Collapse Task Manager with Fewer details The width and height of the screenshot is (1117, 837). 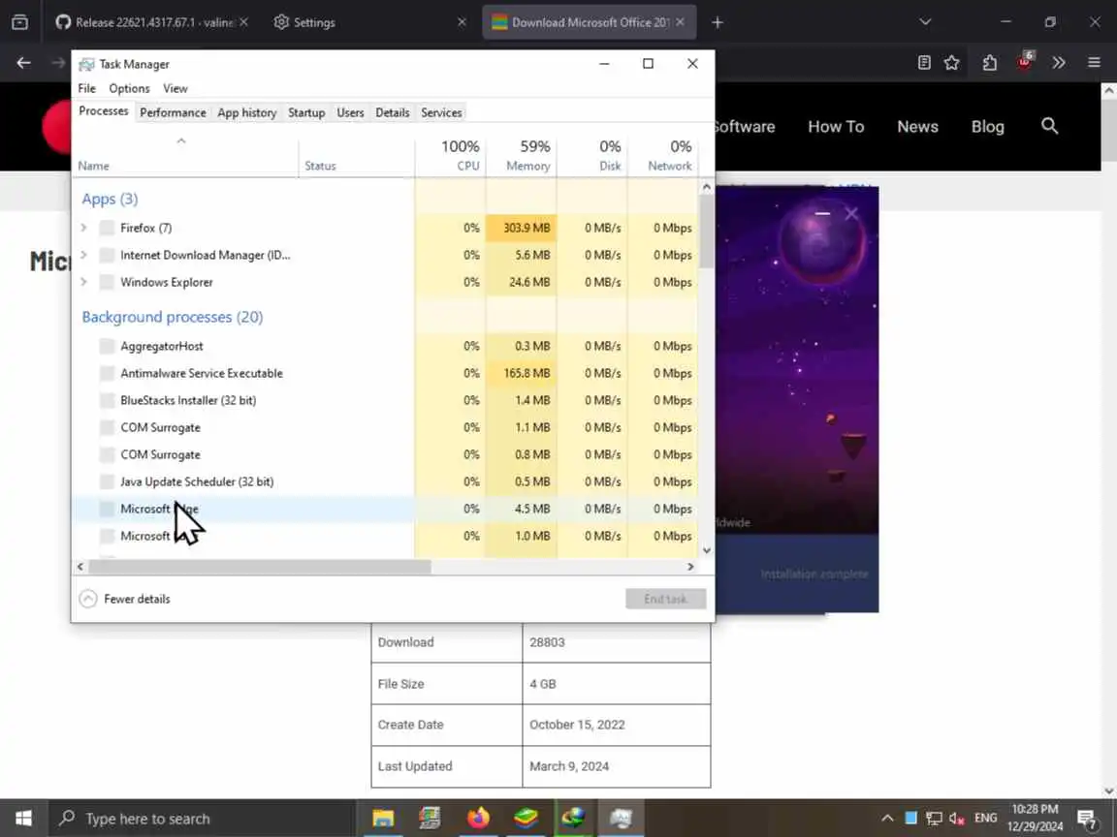[125, 599]
